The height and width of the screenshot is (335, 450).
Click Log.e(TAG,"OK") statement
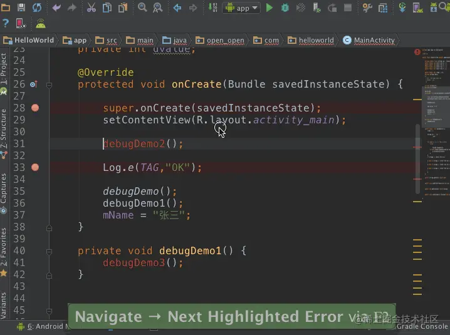(152, 168)
